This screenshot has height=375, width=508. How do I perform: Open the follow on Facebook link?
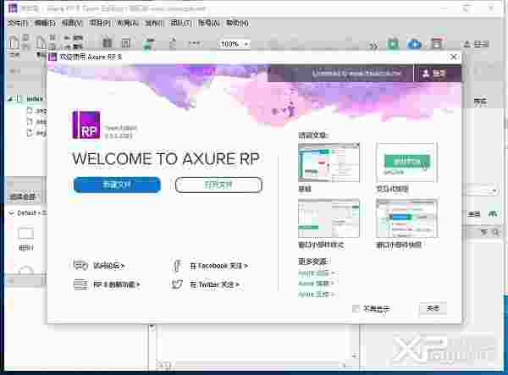coord(218,266)
